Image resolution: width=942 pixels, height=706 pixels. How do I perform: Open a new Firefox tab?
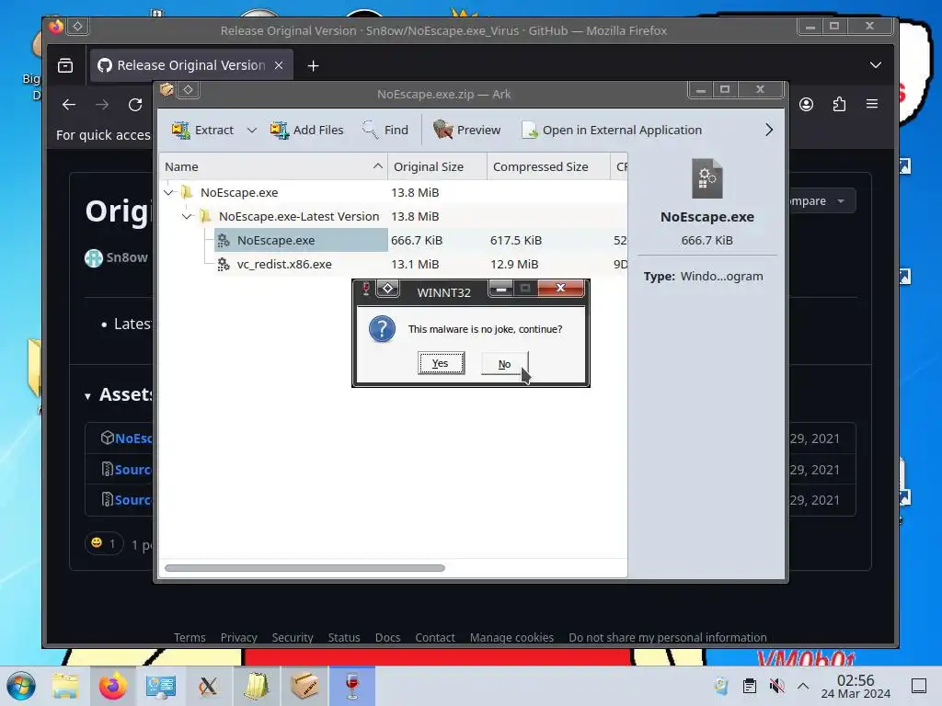[313, 65]
